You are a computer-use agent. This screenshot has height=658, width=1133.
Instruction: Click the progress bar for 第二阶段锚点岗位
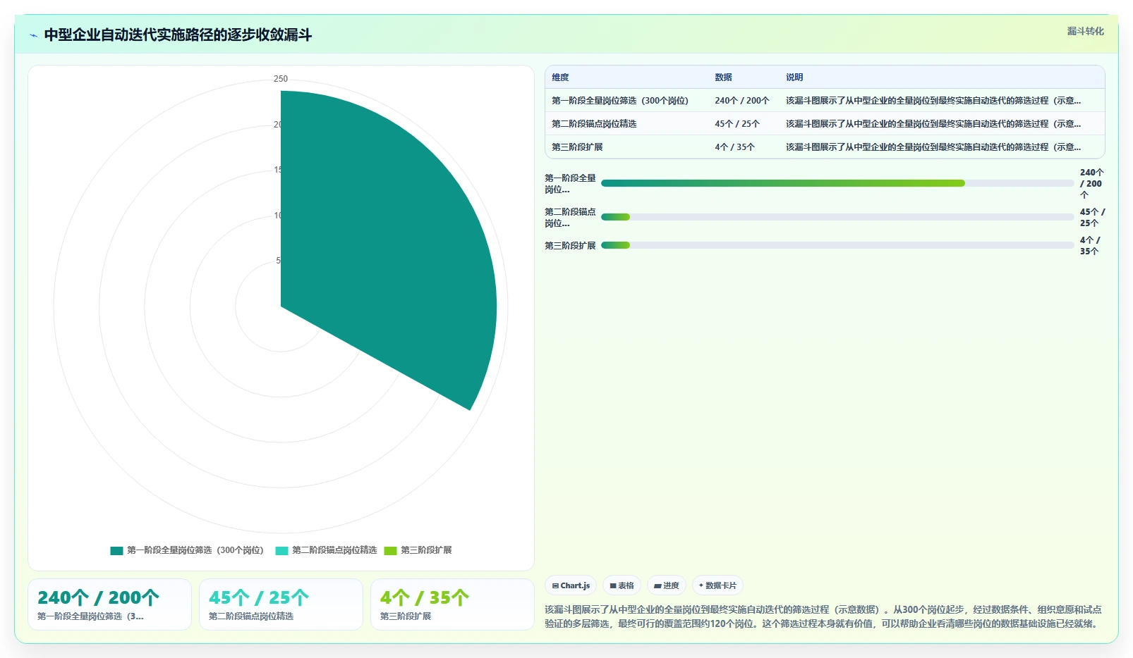click(837, 217)
